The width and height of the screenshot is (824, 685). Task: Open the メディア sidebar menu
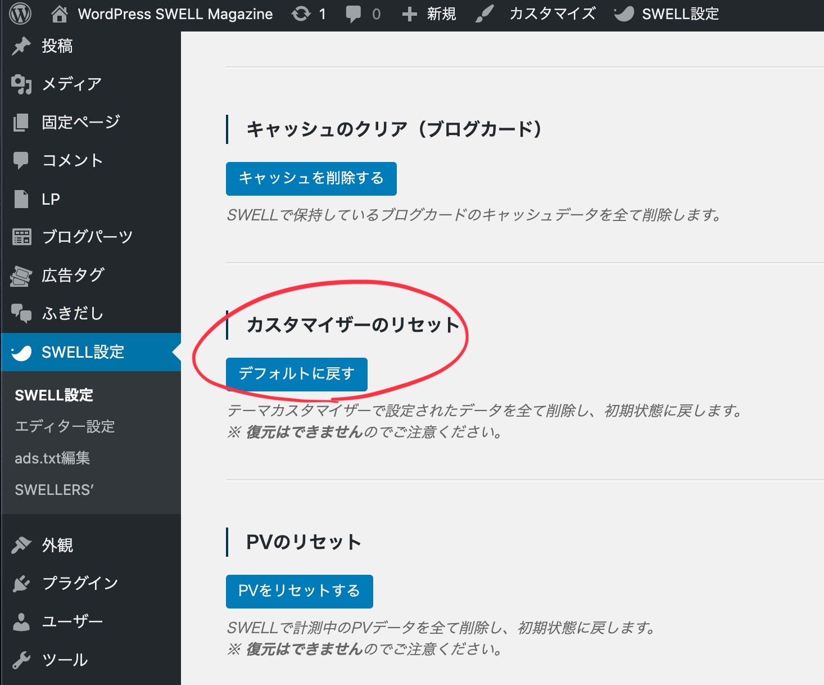71,84
